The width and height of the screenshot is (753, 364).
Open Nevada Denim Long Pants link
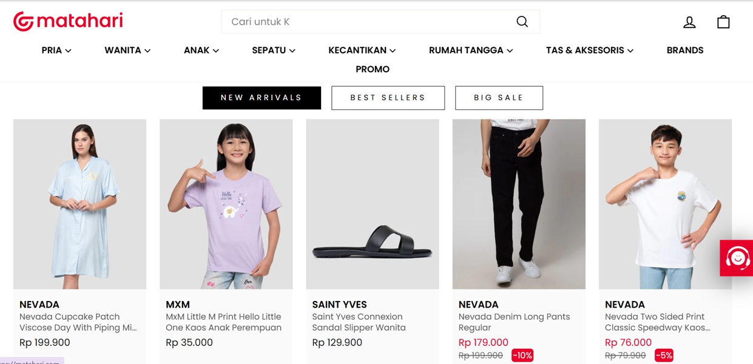pyautogui.click(x=514, y=322)
